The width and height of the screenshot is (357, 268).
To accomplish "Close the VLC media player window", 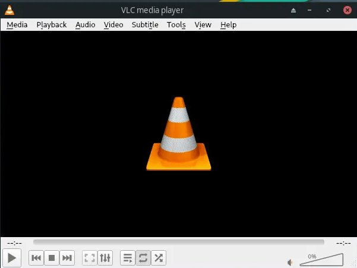I will [347, 10].
